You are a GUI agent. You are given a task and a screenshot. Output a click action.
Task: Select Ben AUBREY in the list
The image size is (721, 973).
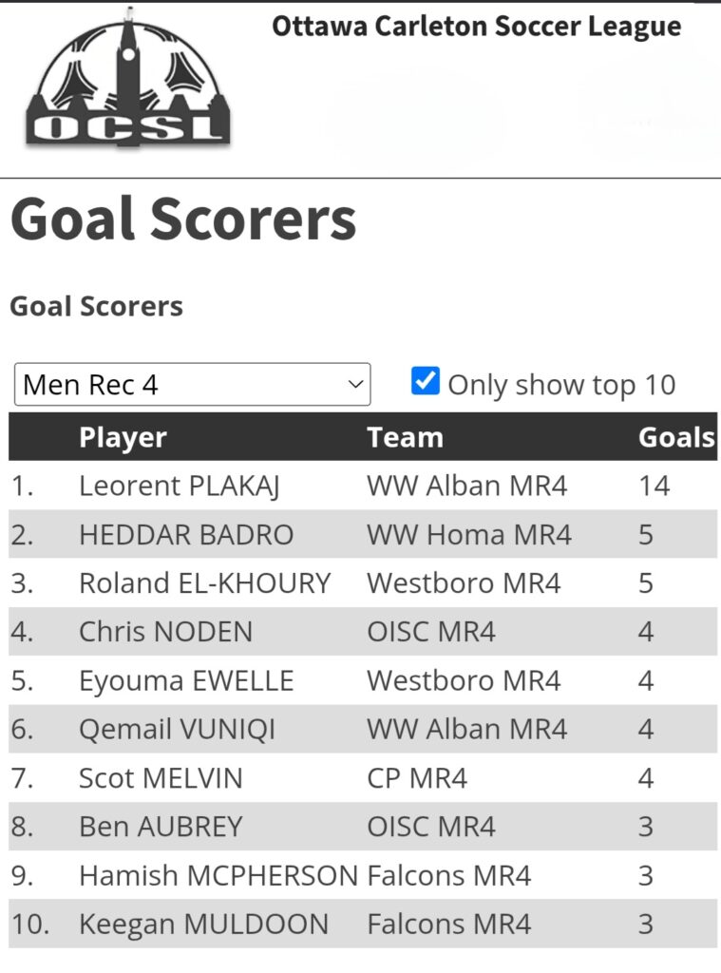tap(161, 827)
